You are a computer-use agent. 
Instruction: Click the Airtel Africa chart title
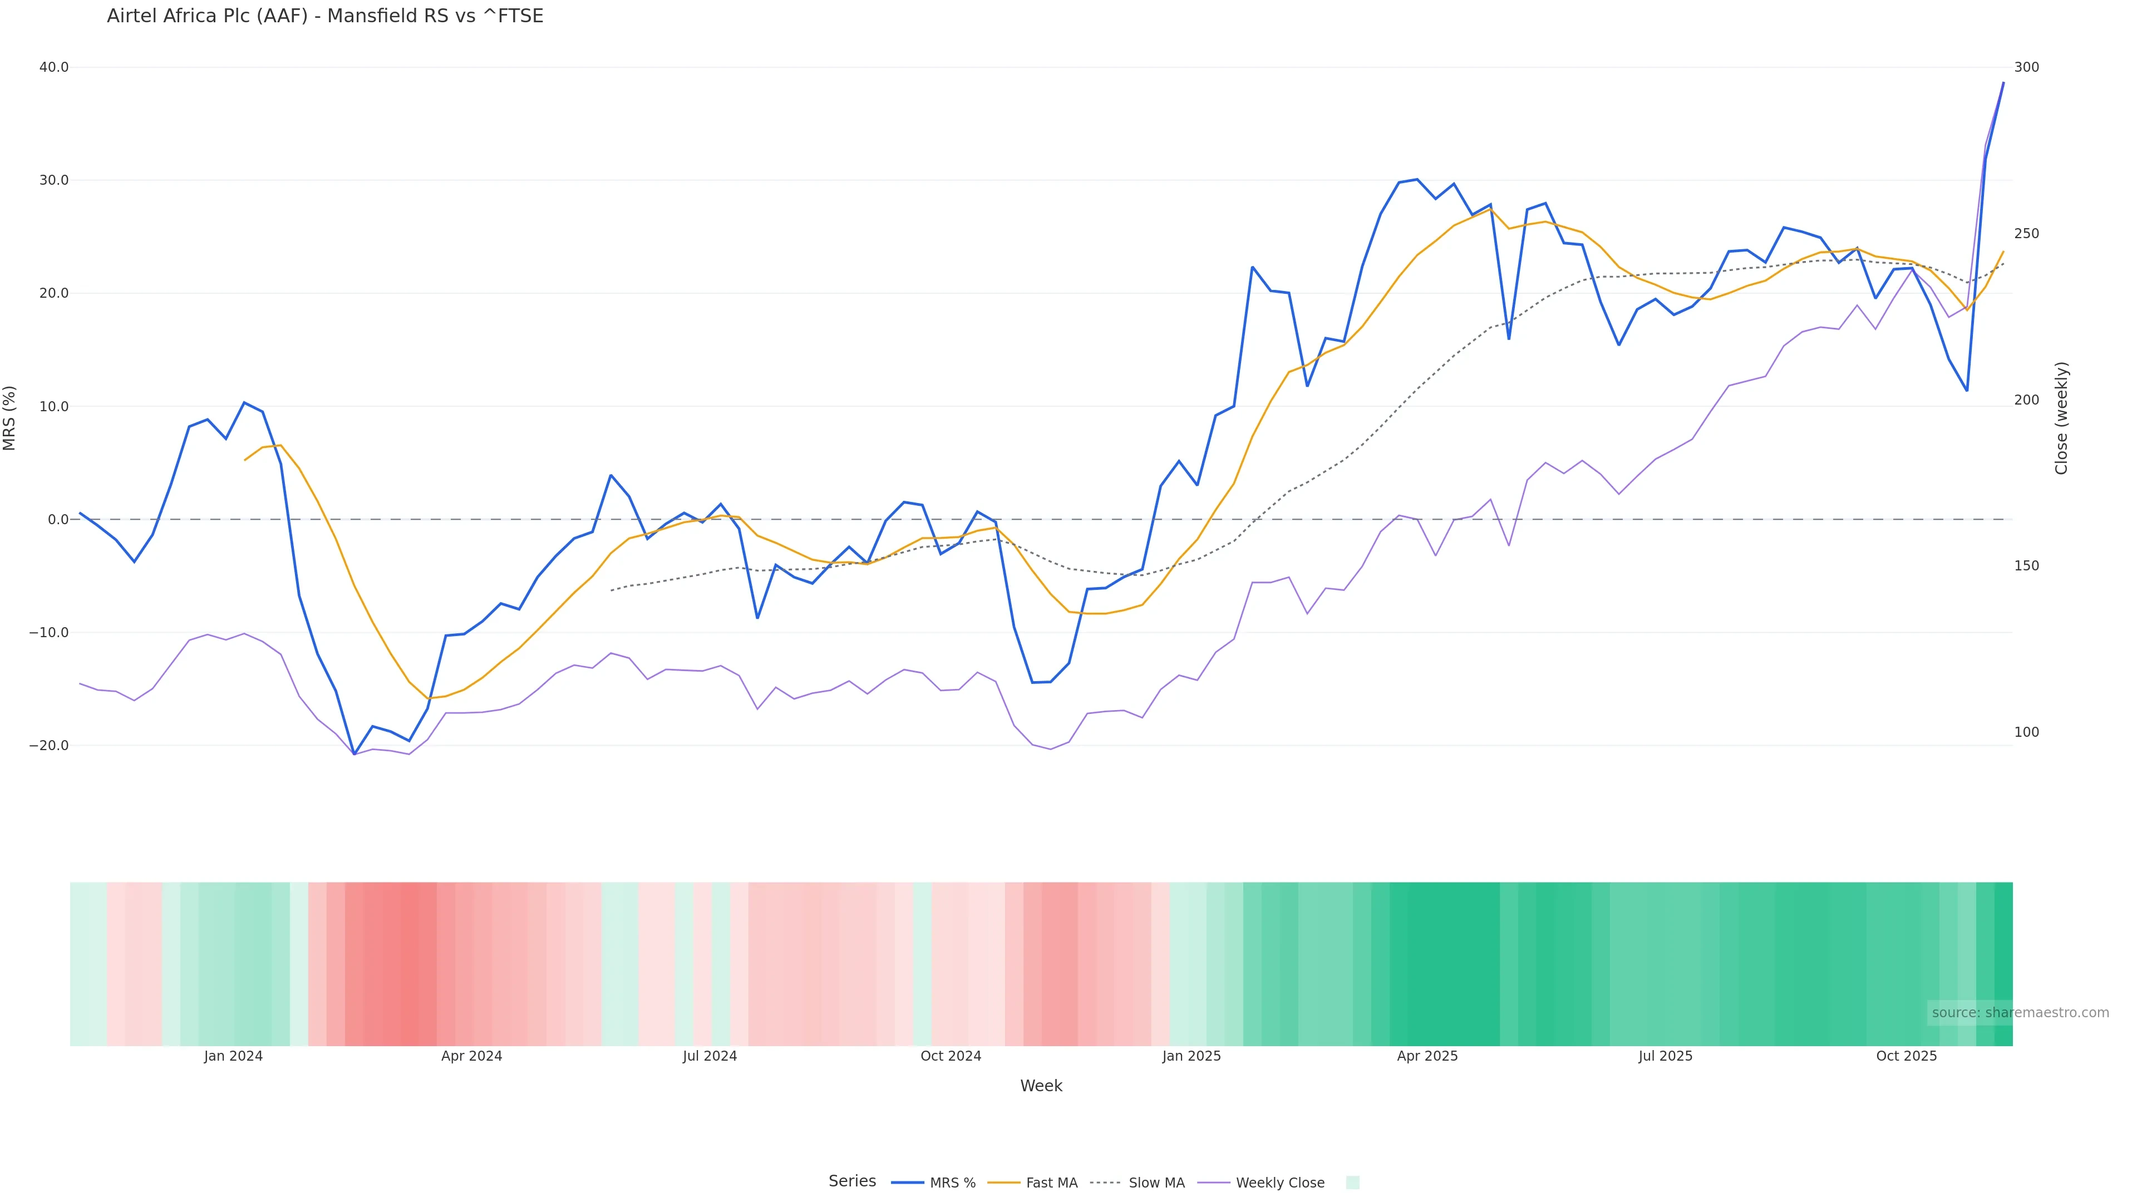point(325,17)
